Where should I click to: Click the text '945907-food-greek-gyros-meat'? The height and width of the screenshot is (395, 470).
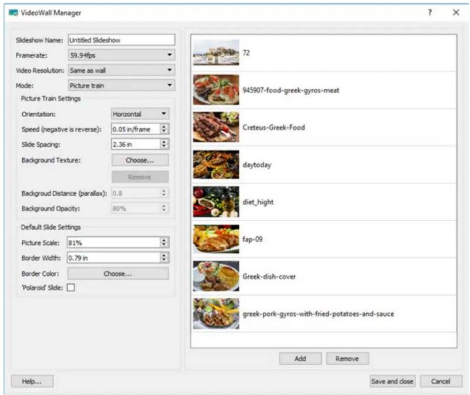coord(291,90)
